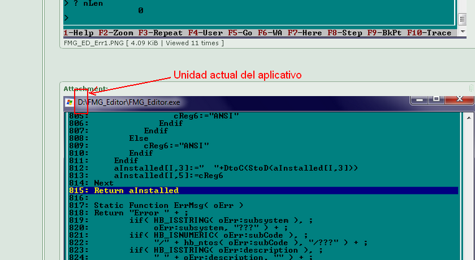The height and width of the screenshot is (260, 475).
Task: Click F1-Help in debugger key bar
Action: (x=79, y=33)
